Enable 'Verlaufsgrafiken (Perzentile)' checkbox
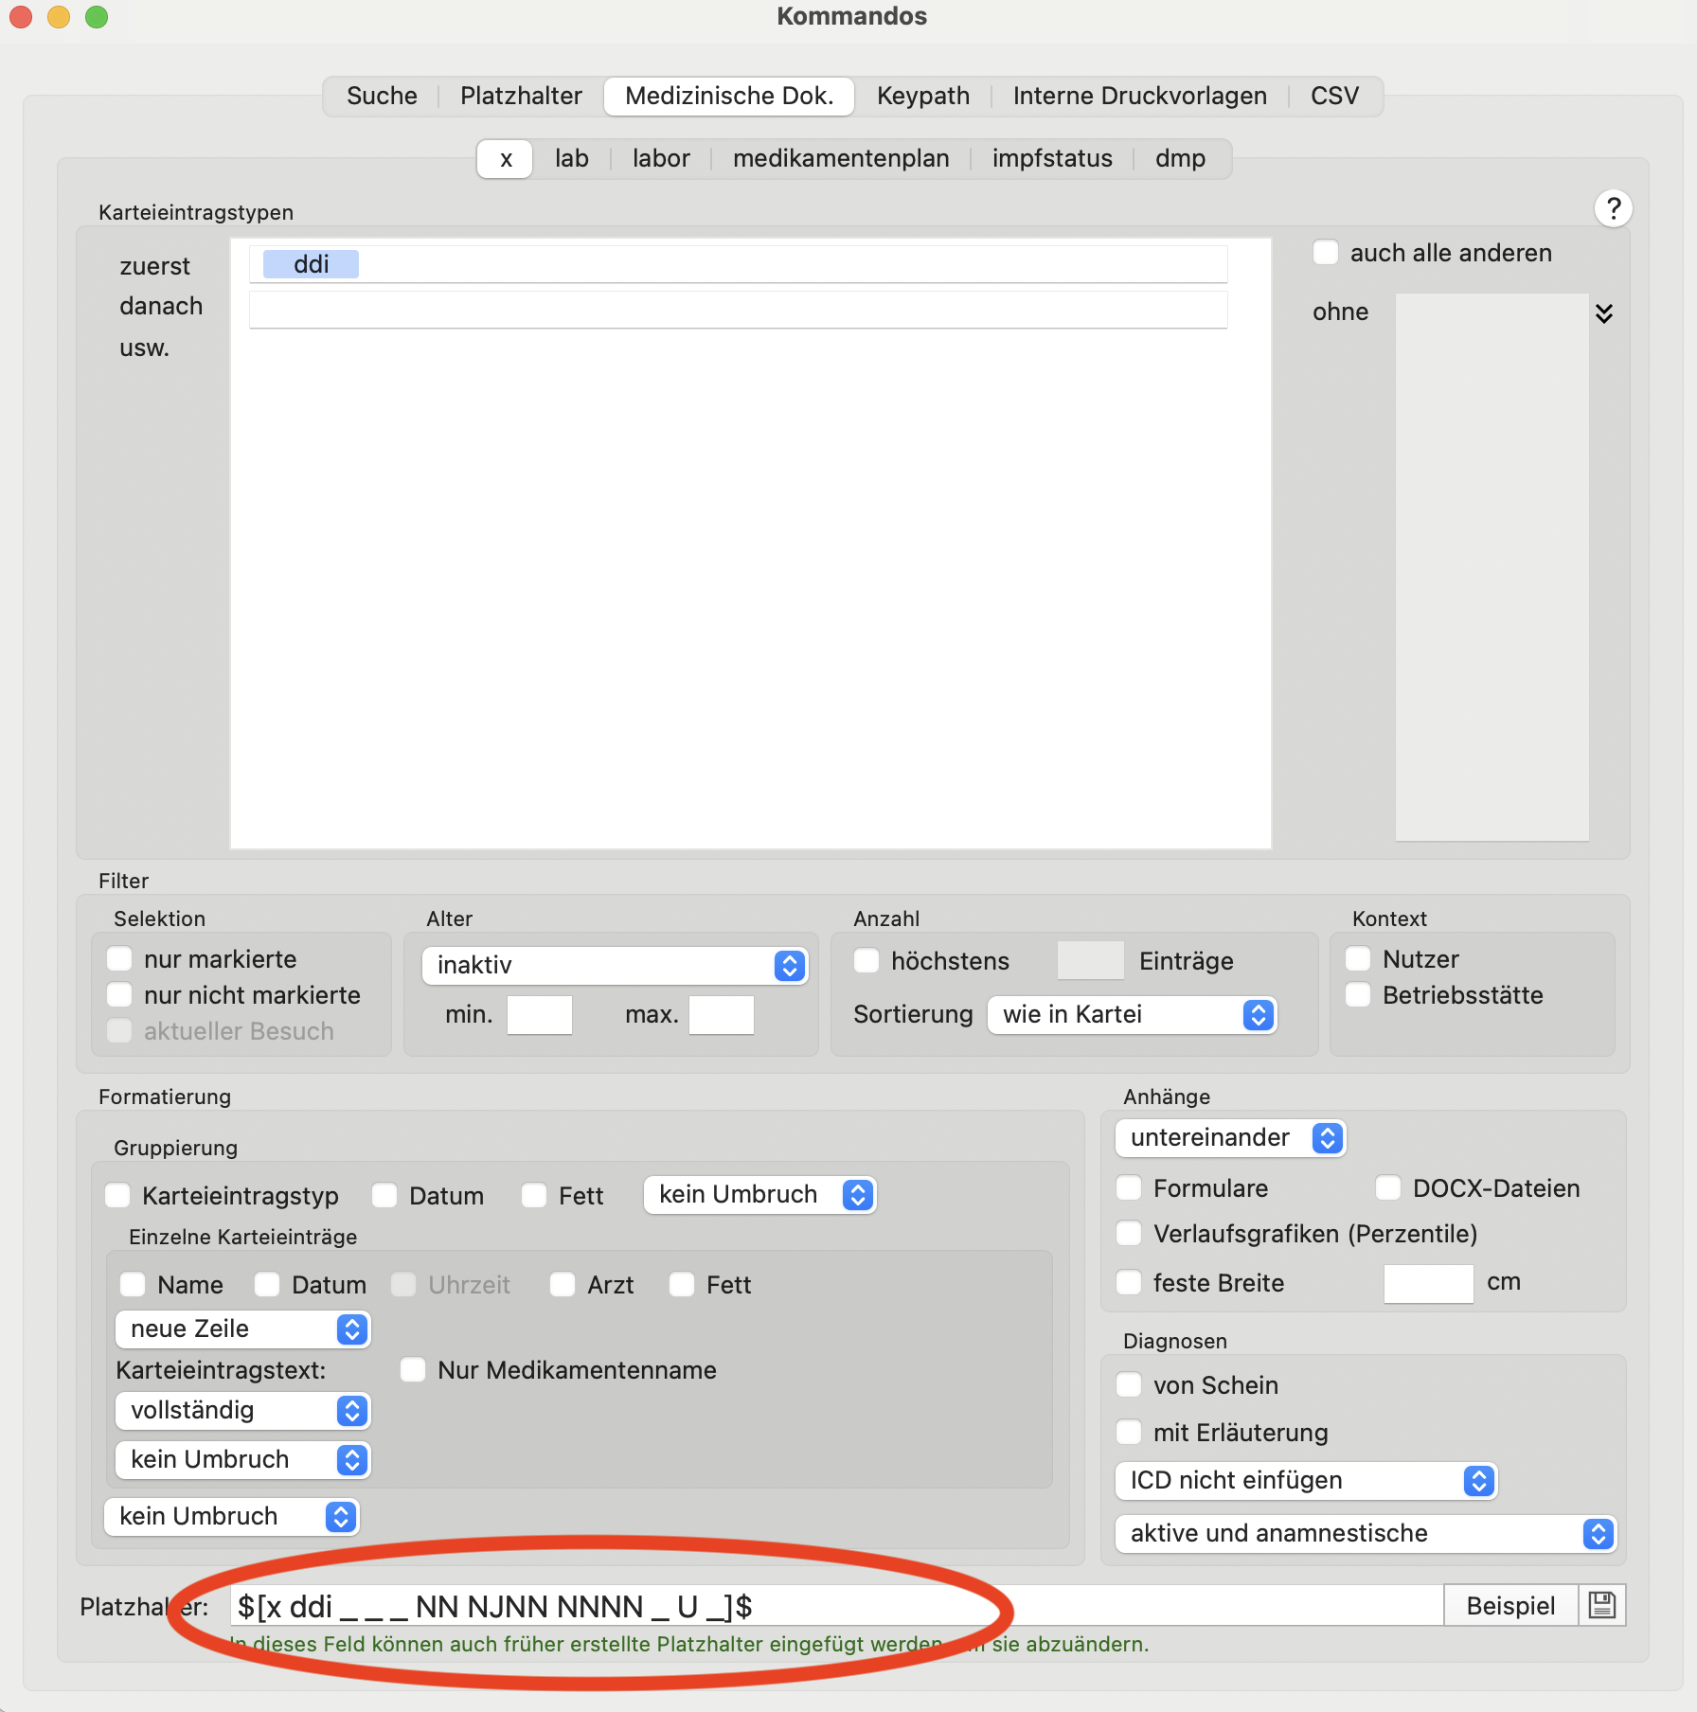The height and width of the screenshot is (1712, 1697). coord(1129,1234)
